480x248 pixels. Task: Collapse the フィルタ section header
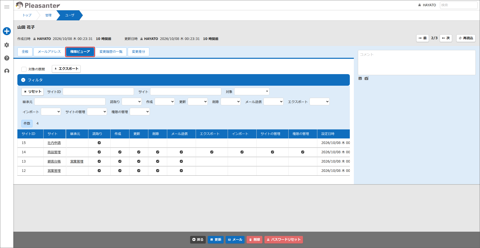pos(183,80)
